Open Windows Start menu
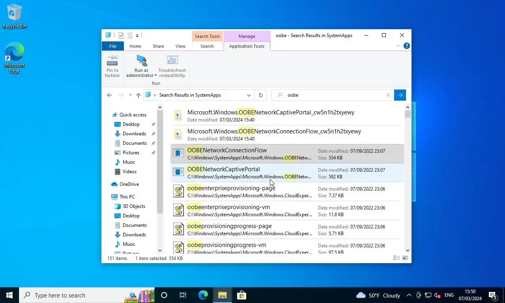 9,295
